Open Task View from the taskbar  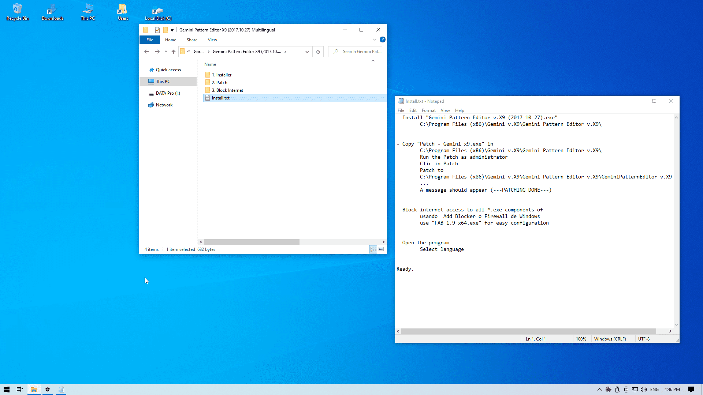point(20,390)
